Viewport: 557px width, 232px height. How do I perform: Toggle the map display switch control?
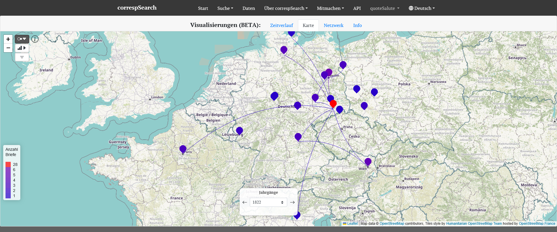22,39
